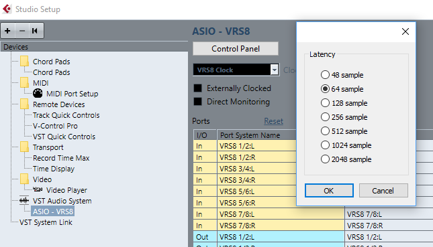Click the remove device minus icon
This screenshot has height=247, width=433.
click(x=22, y=31)
